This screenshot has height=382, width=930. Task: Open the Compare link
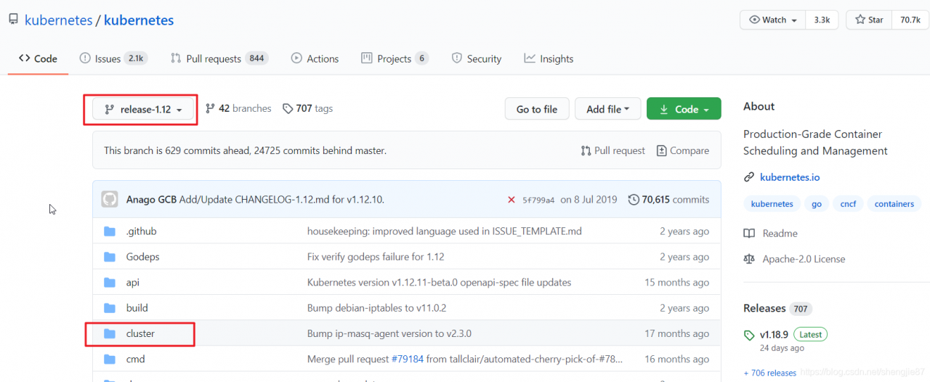682,150
